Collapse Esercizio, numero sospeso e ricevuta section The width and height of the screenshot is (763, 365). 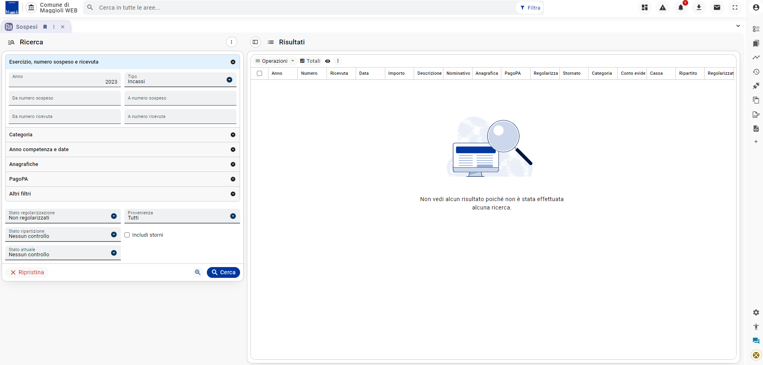point(122,62)
